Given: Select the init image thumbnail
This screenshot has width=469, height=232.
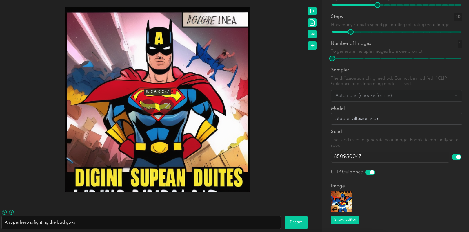Looking at the screenshot, I should click(341, 201).
